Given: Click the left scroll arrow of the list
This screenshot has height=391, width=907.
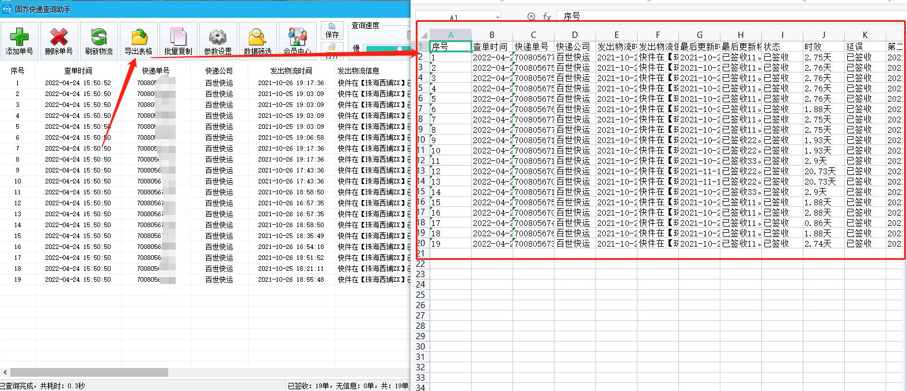Looking at the screenshot, I should (x=5, y=372).
